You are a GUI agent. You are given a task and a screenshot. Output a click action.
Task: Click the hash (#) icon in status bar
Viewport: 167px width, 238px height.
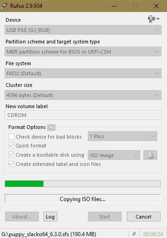tap(134, 234)
